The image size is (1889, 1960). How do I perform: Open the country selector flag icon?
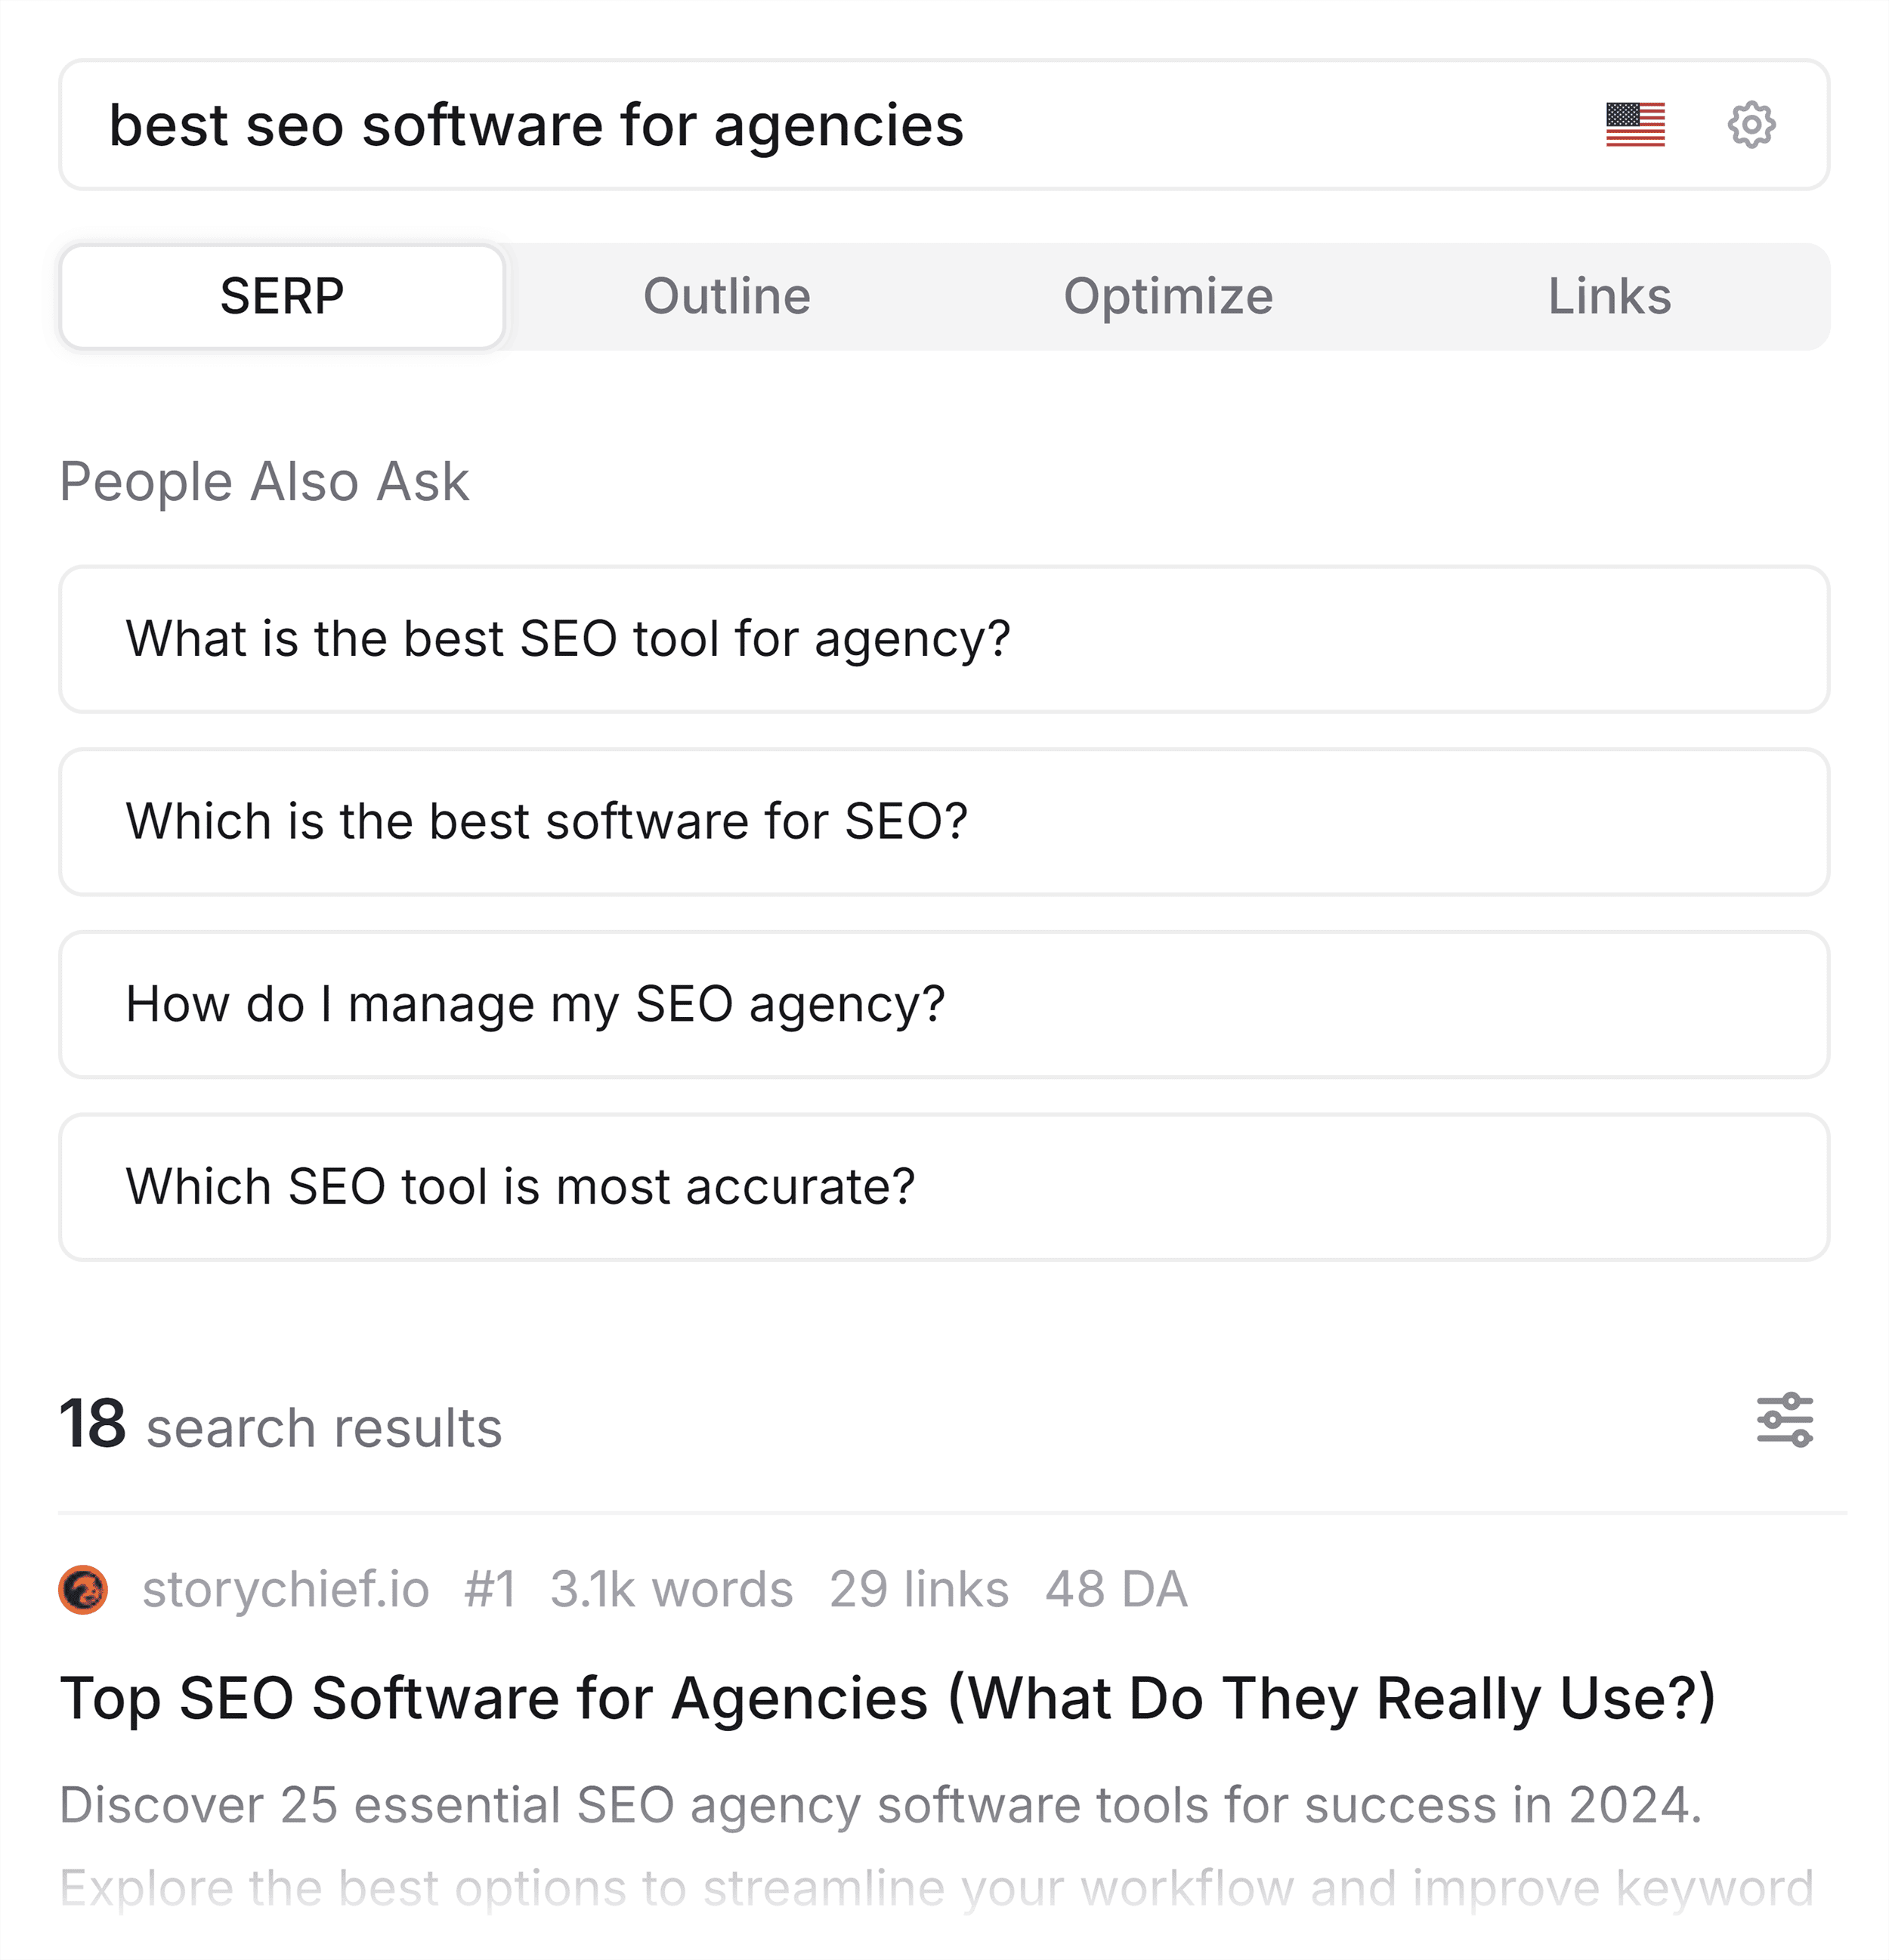pos(1636,125)
